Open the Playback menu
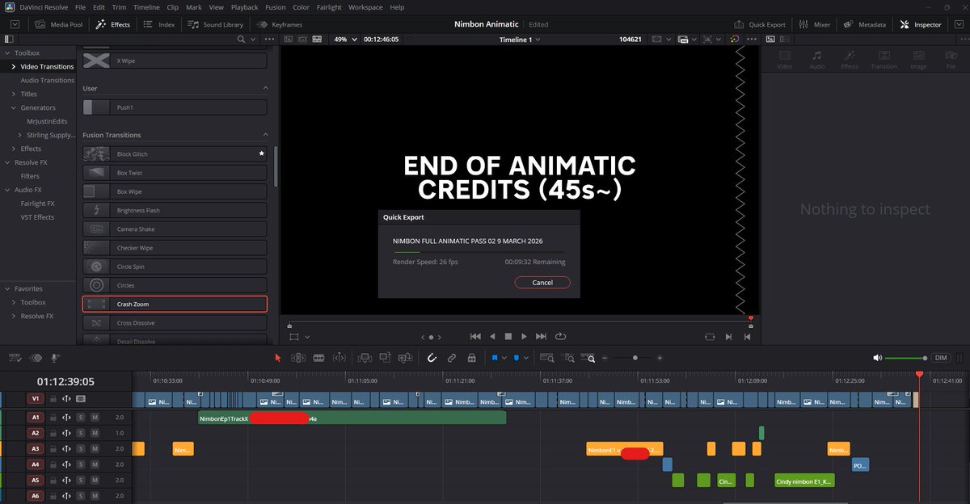This screenshot has height=504, width=970. pos(245,7)
